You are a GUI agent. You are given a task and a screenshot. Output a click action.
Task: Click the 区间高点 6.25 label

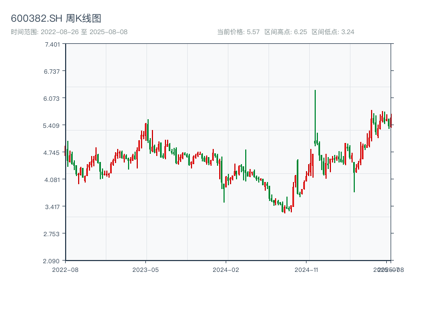(x=285, y=32)
